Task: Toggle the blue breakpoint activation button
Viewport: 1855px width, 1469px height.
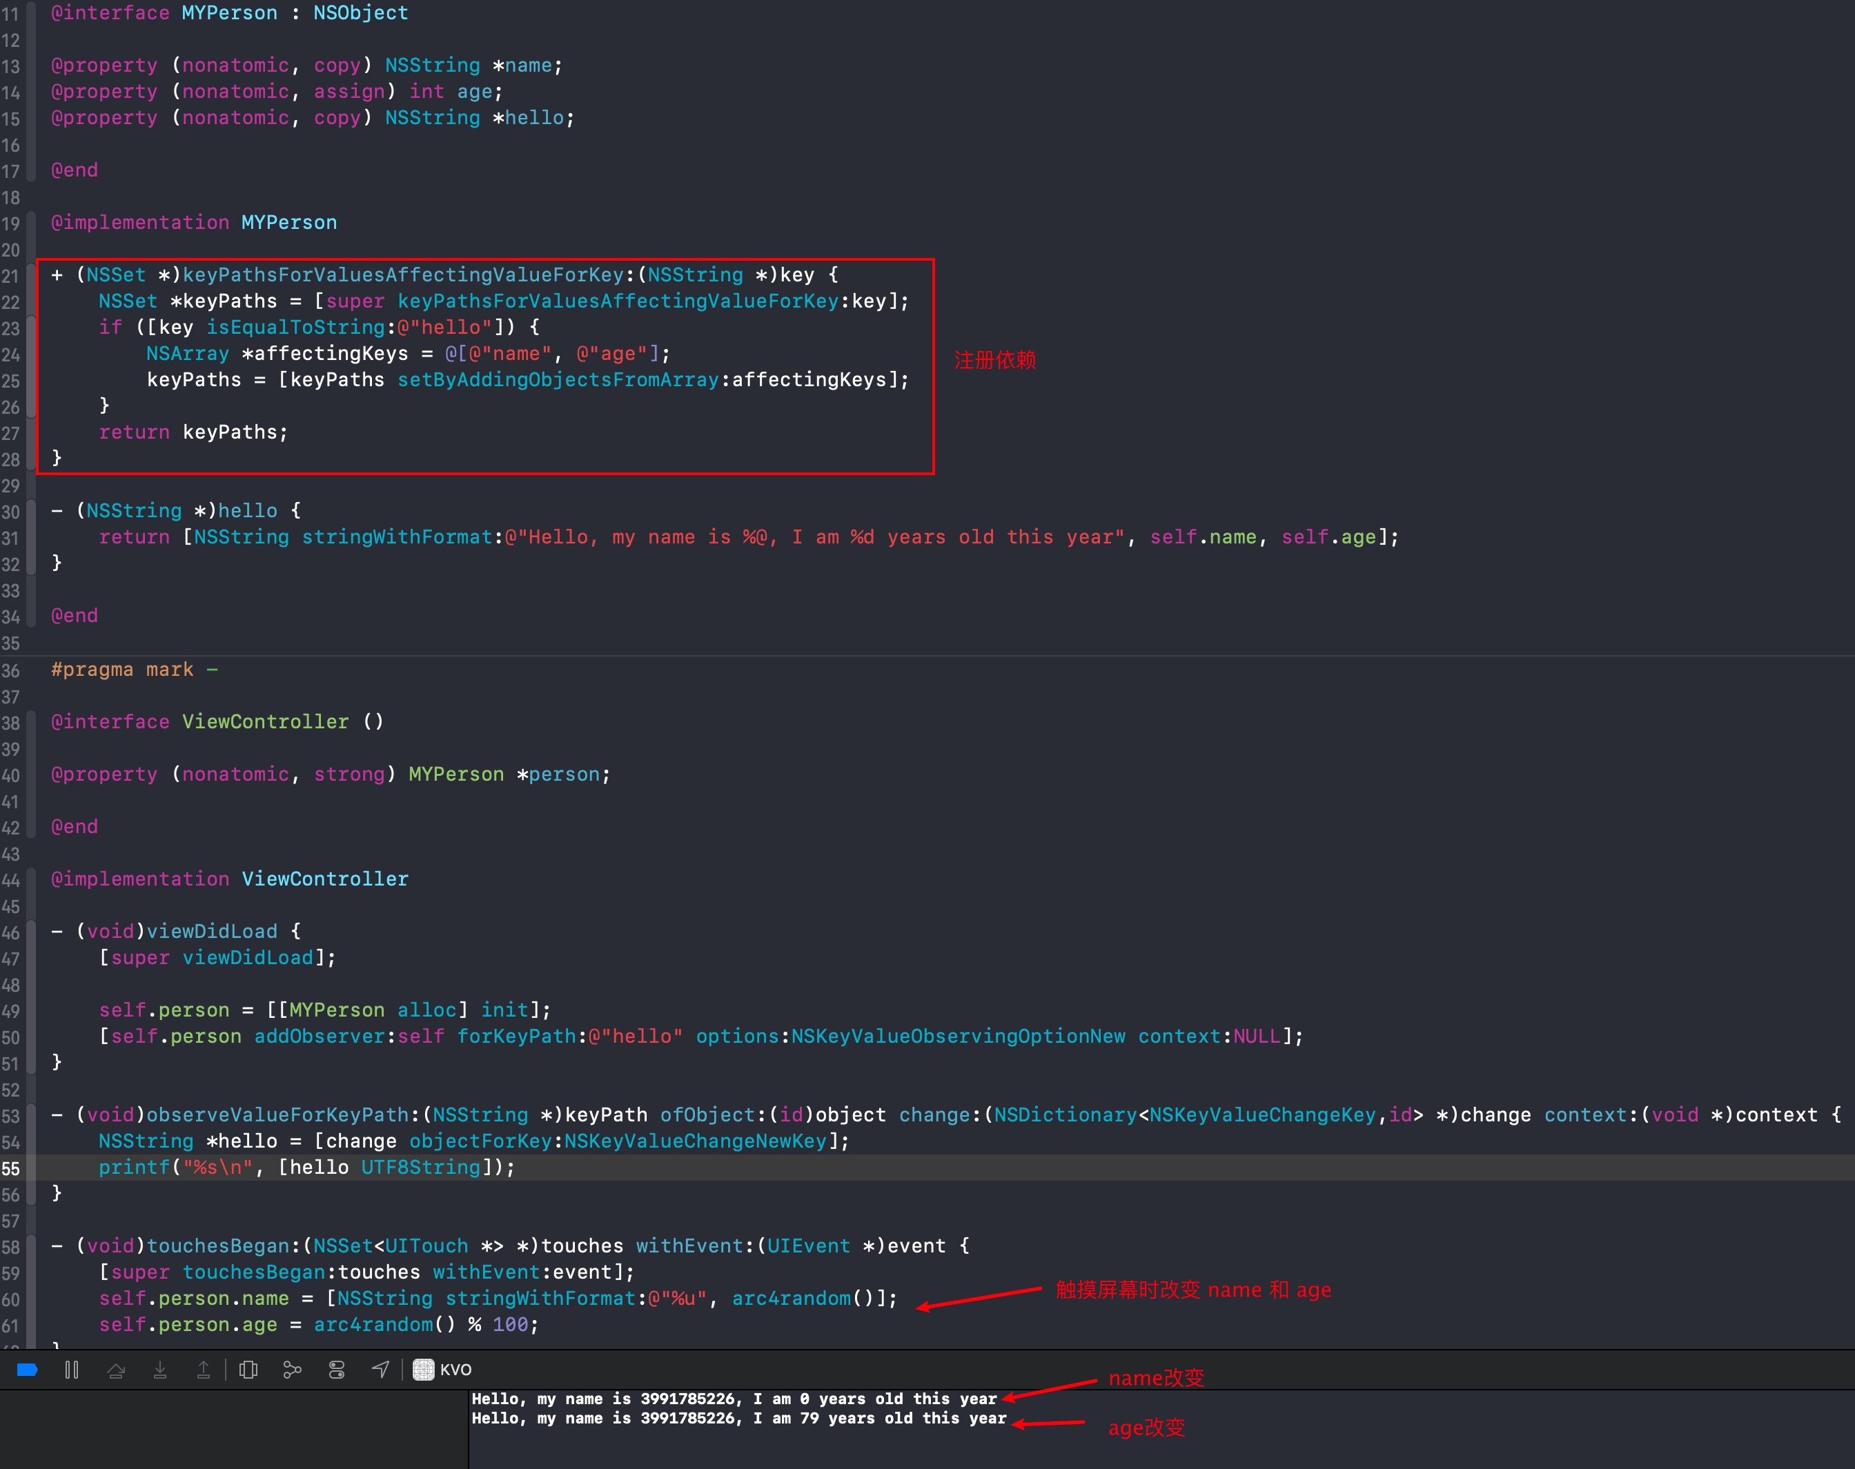Action: pyautogui.click(x=27, y=1369)
